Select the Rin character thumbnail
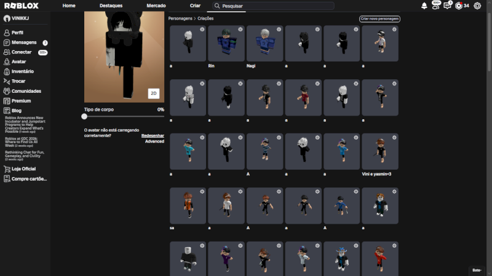 (x=226, y=43)
